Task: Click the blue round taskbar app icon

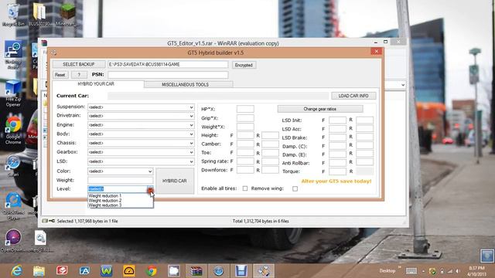Action: pyautogui.click(x=218, y=271)
